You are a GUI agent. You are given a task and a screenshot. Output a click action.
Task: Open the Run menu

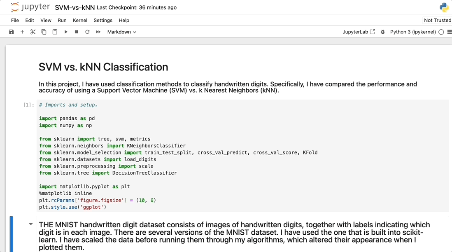click(x=62, y=21)
